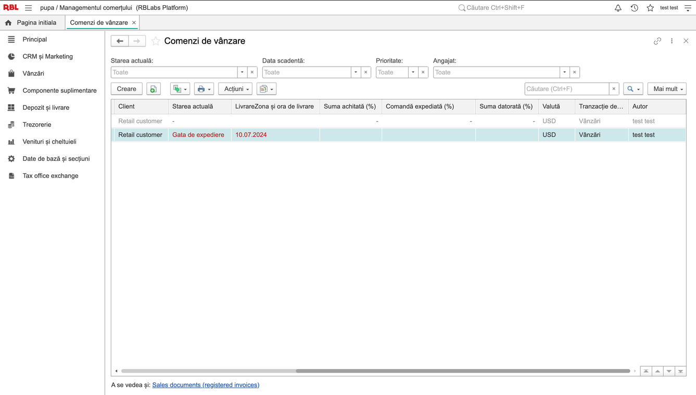Expand the Starea actuală dropdown

[242, 72]
